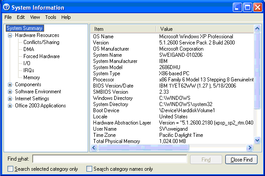Click the vertical scrollbar thumb

pos(257,70)
